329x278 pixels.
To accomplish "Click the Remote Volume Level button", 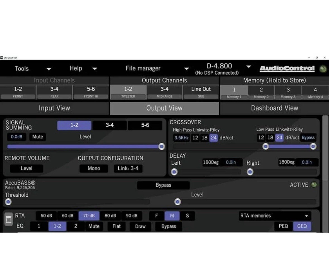I will point(27,169).
